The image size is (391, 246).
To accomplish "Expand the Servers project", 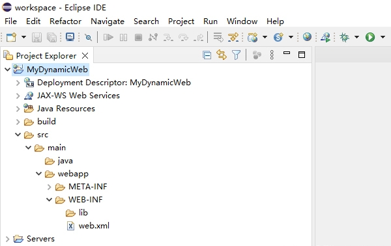I will (x=7, y=239).
